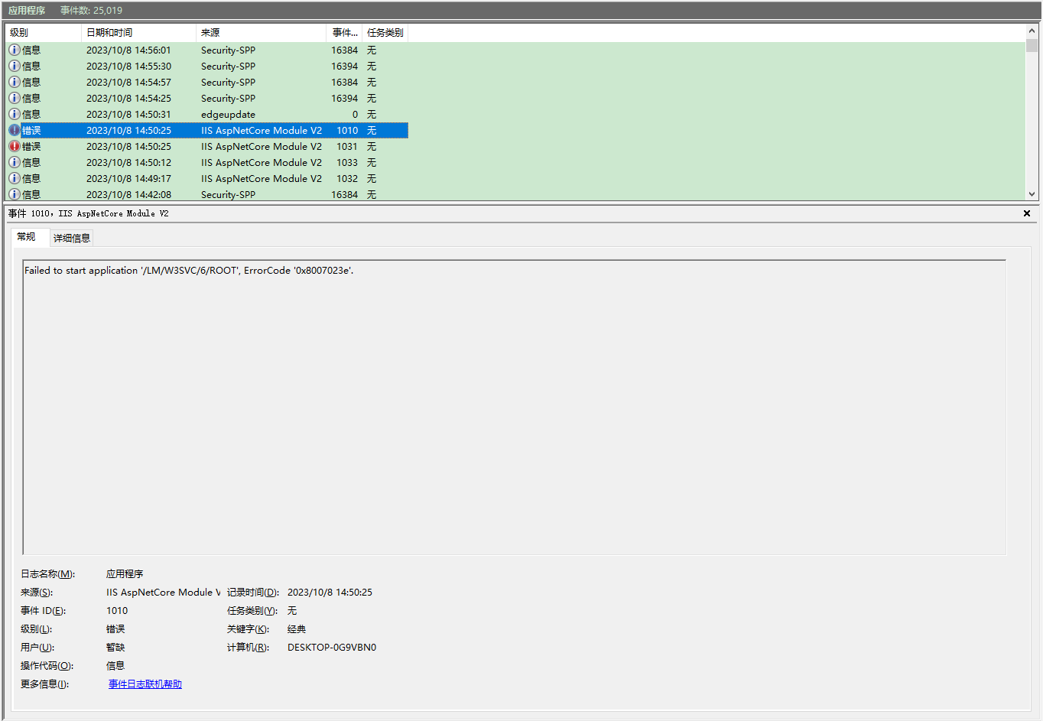Click red error icon of event 1031
This screenshot has height=721, width=1043.
coord(15,146)
